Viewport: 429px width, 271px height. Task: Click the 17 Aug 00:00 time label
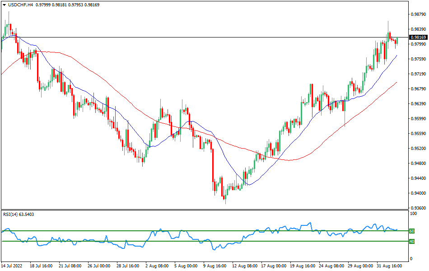273,266
